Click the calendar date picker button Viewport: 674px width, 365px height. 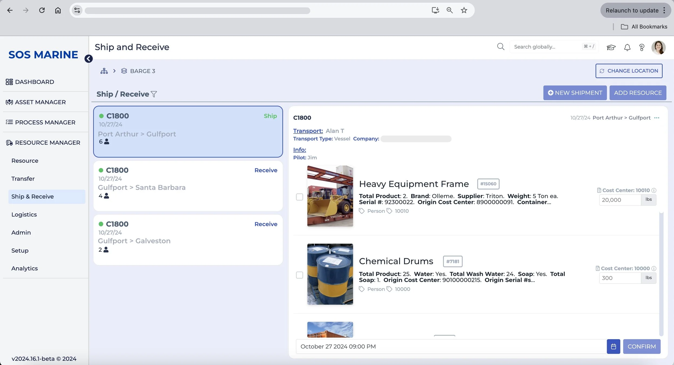click(613, 346)
